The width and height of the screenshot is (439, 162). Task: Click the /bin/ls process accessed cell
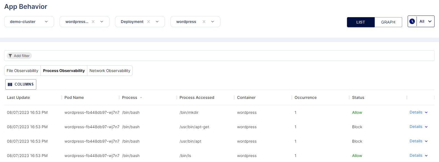[185, 156]
